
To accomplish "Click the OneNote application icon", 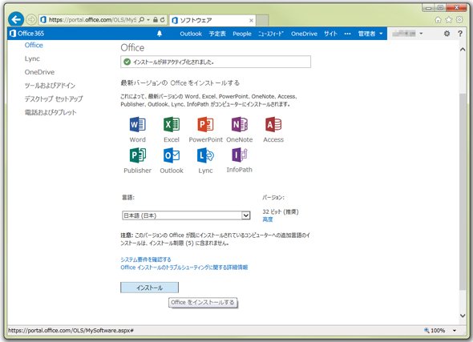I will (x=240, y=124).
